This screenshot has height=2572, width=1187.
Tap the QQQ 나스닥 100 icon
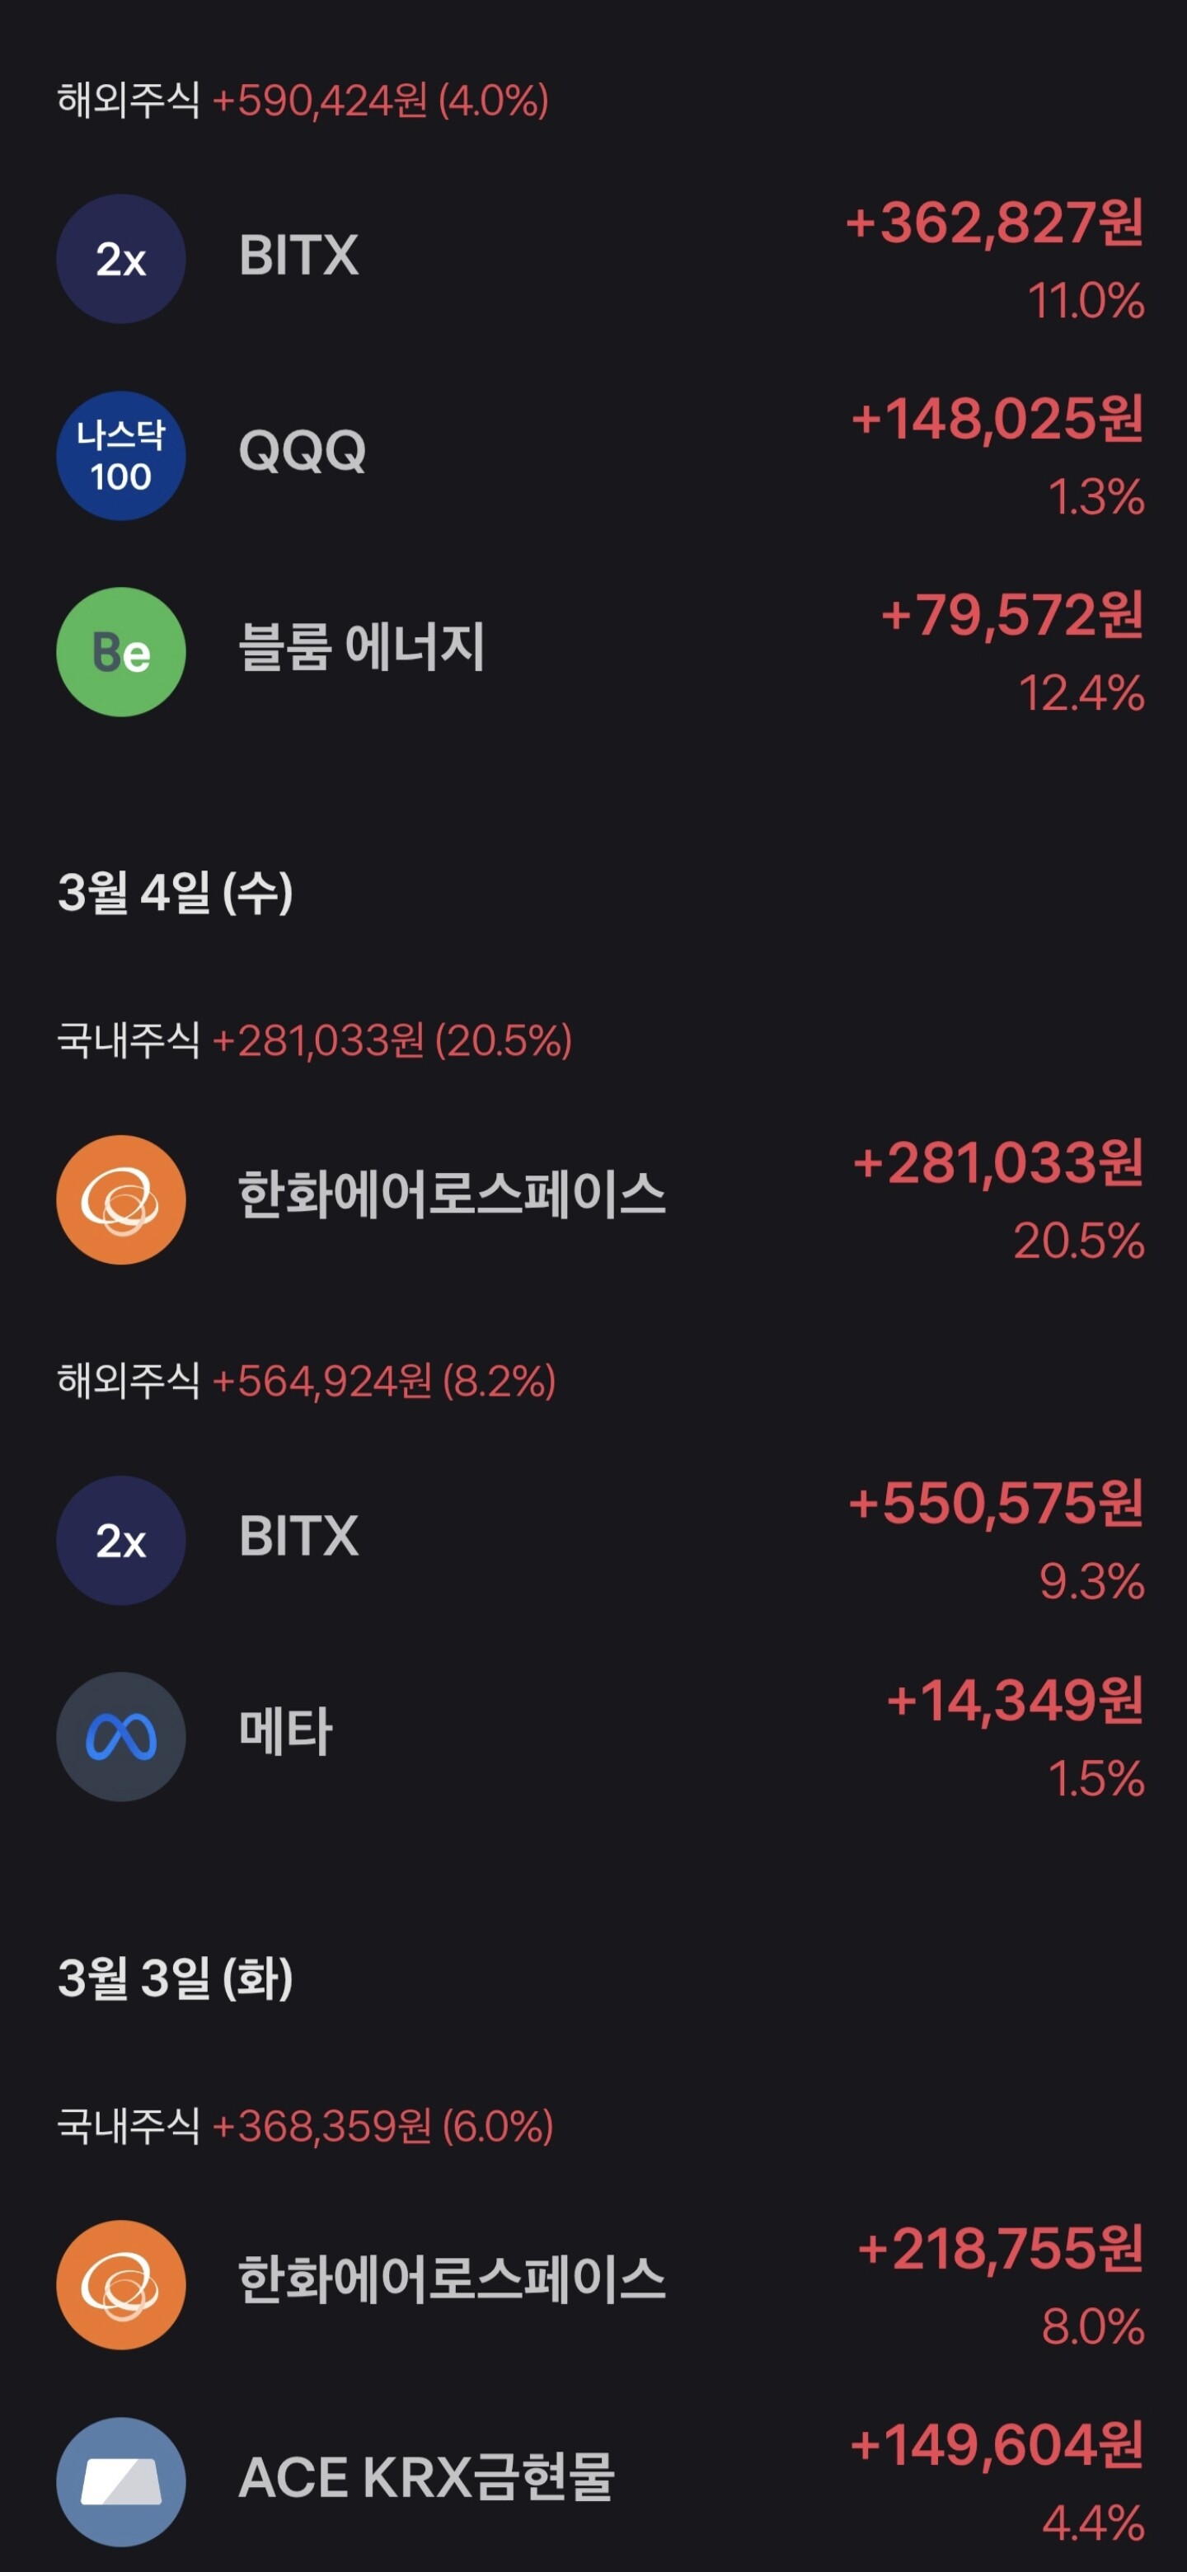[x=121, y=455]
